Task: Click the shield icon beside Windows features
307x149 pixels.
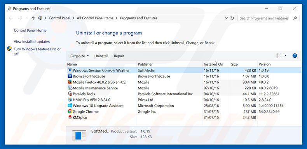Action: 9,49
